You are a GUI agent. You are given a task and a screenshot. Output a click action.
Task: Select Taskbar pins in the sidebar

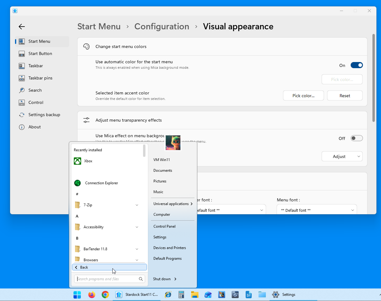(40, 78)
